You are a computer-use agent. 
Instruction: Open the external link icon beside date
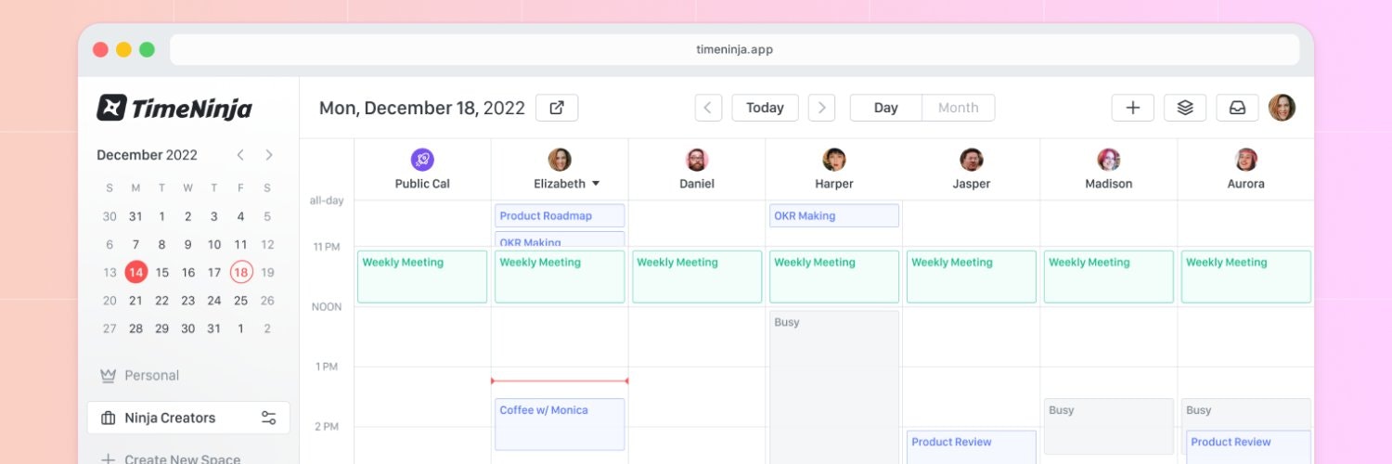coord(557,108)
